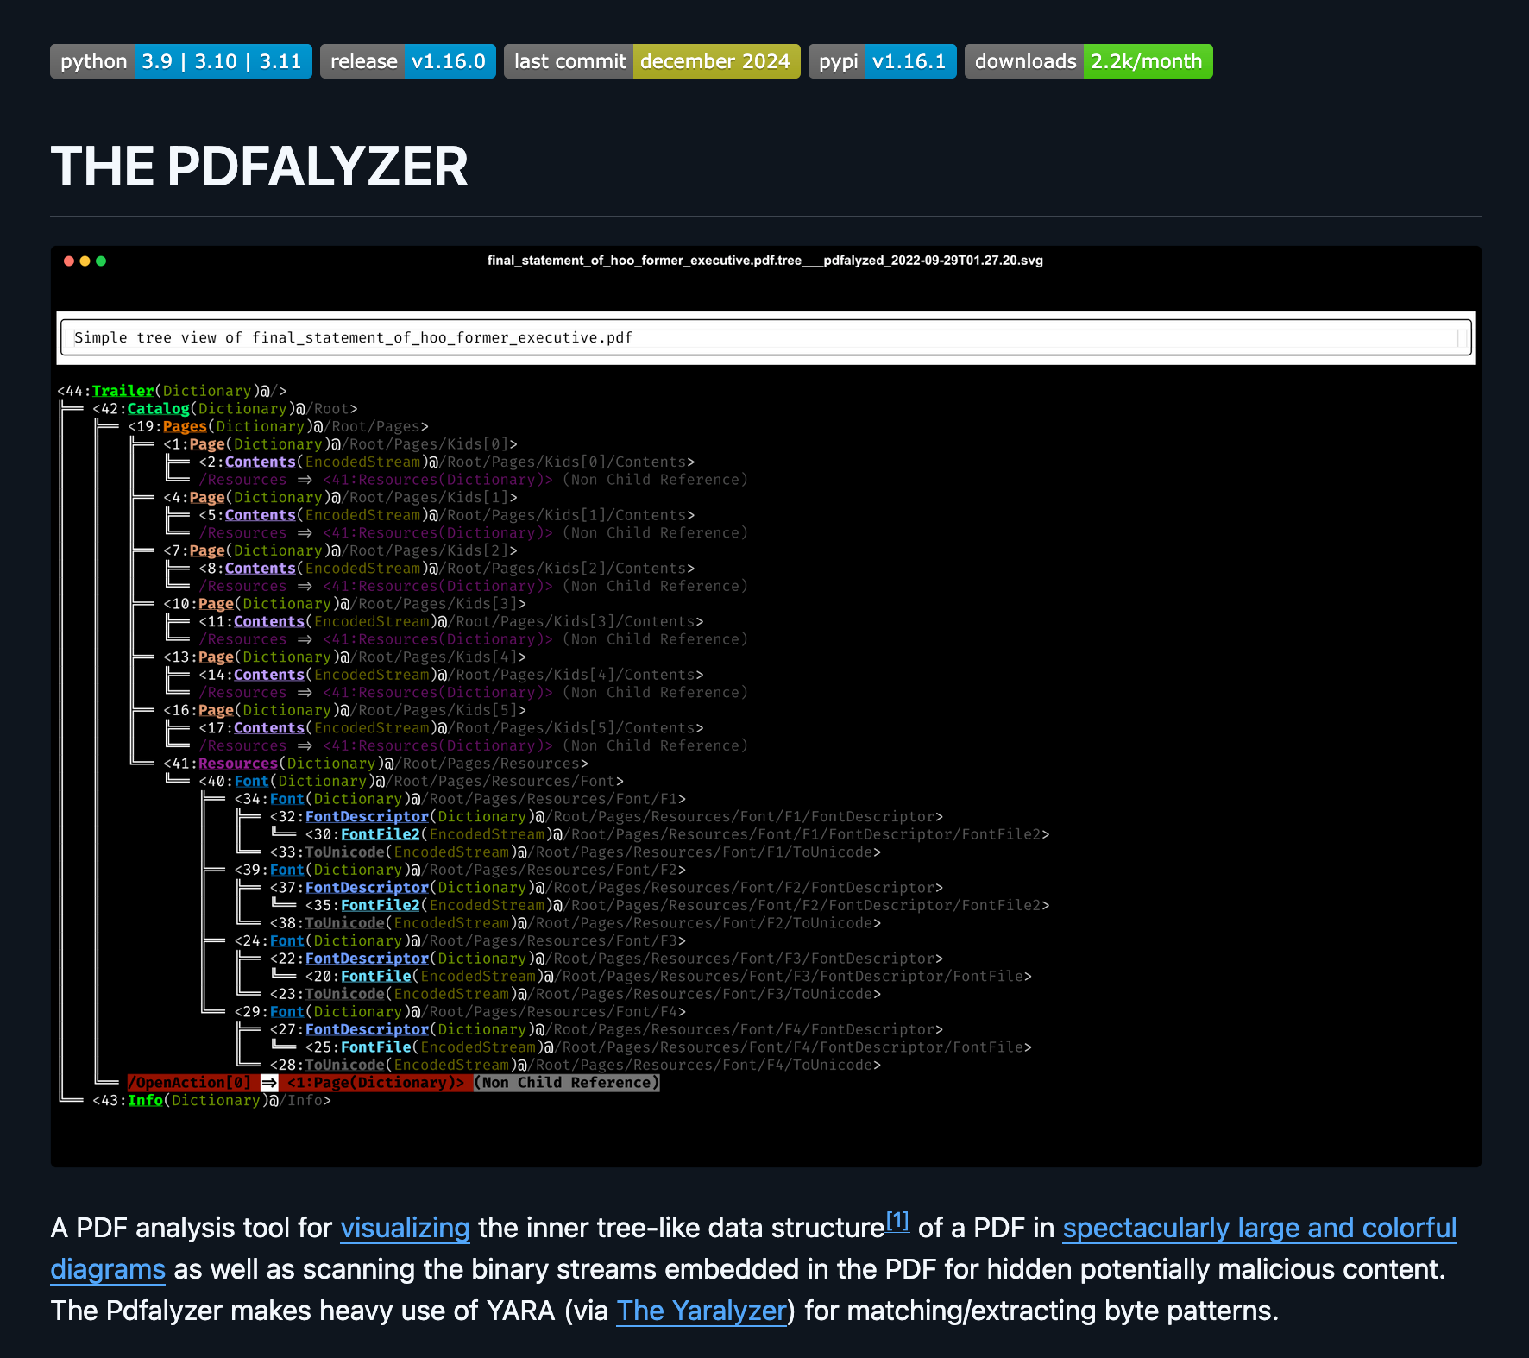Click 'Simple tree view of' caption box
The width and height of the screenshot is (1529, 1358).
pyautogui.click(x=765, y=337)
